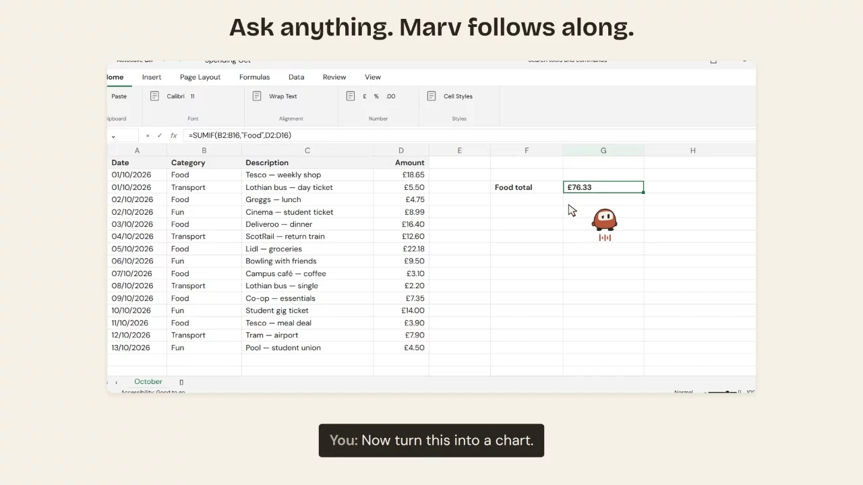This screenshot has height=485, width=863.
Task: Select the date cell 10/10/2026
Action: (137, 311)
